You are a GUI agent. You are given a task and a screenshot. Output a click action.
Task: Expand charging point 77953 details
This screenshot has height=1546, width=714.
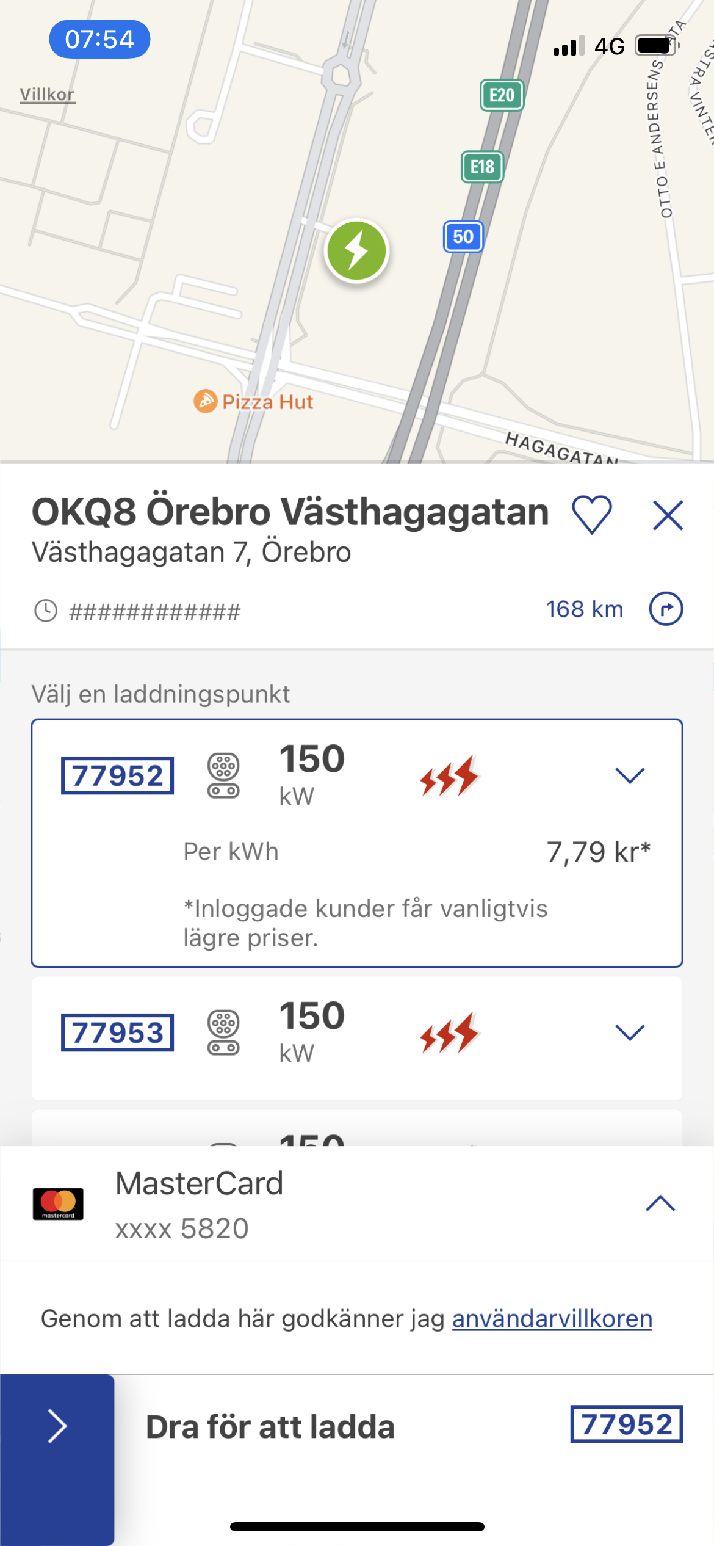click(630, 1032)
